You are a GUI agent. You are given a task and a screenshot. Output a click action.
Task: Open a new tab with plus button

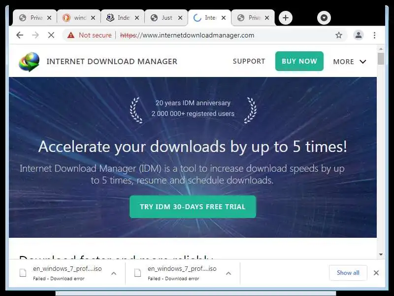point(286,18)
